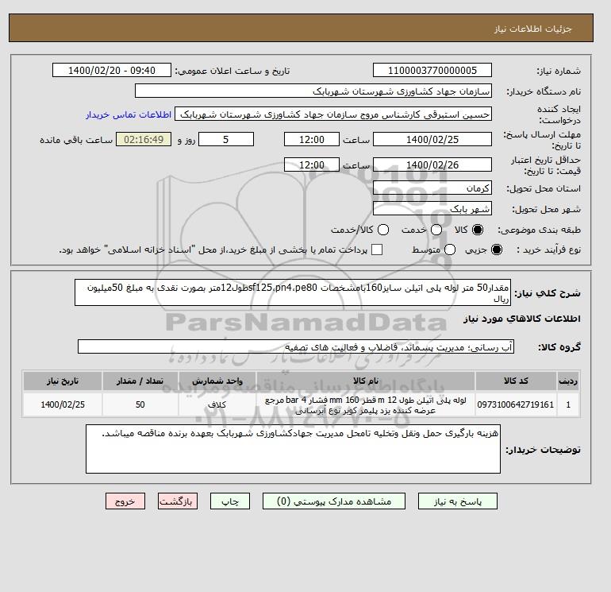
Task: Open the buyer contact information link
Action: (x=129, y=114)
